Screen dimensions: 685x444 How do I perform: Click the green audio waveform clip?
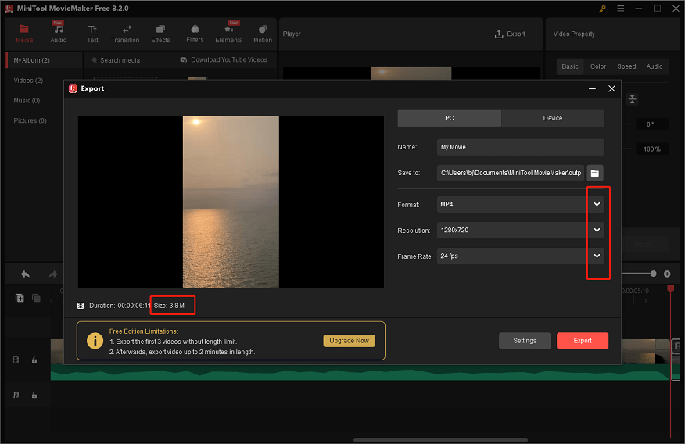click(x=360, y=372)
